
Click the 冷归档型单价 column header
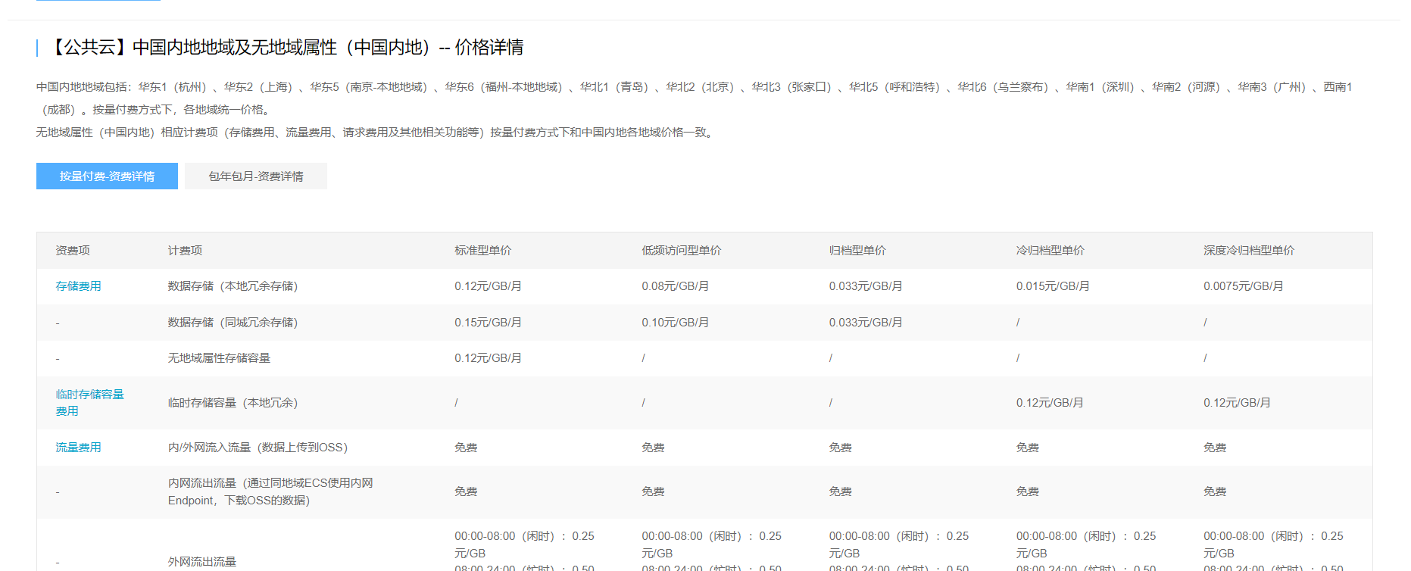(1050, 251)
